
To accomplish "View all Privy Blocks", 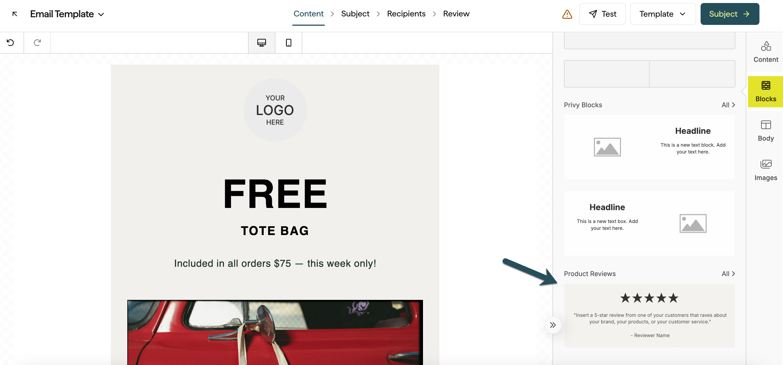I will click(x=728, y=105).
